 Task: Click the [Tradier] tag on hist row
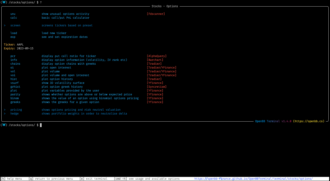[154, 79]
